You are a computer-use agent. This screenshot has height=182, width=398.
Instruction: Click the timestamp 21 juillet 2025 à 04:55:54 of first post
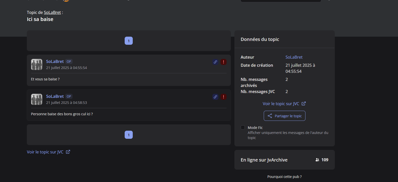coord(67,68)
